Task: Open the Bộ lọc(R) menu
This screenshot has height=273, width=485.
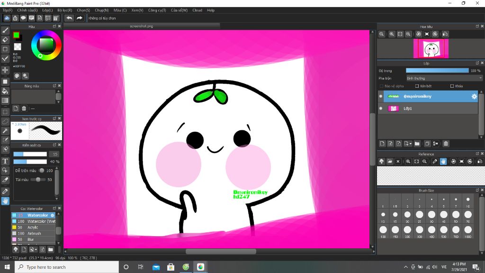Action: coord(64,10)
